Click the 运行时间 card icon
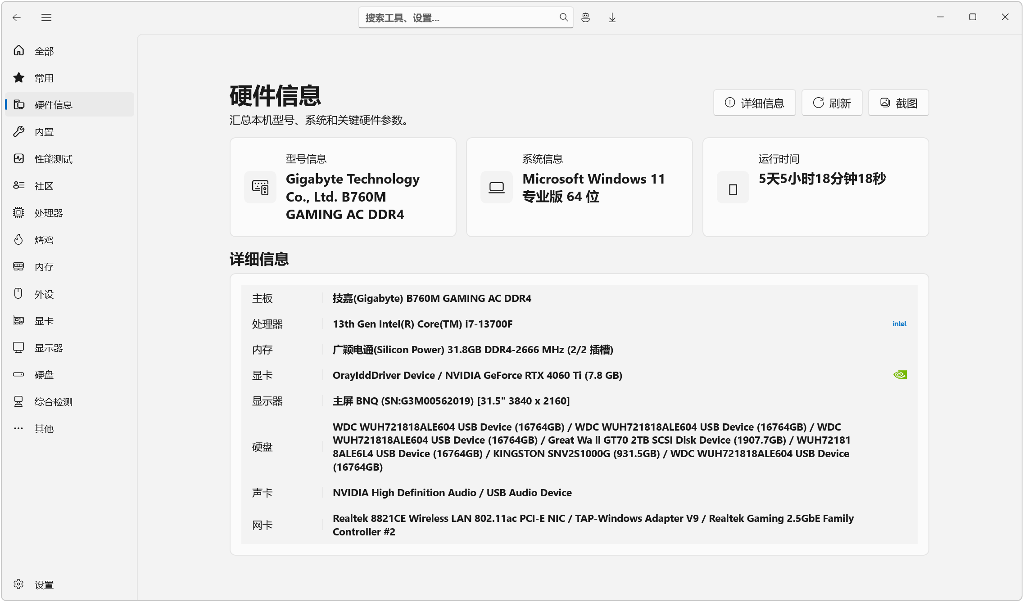 [x=733, y=187]
